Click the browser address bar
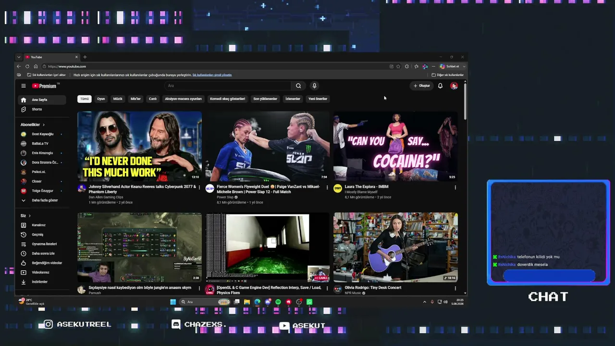 (x=216, y=66)
